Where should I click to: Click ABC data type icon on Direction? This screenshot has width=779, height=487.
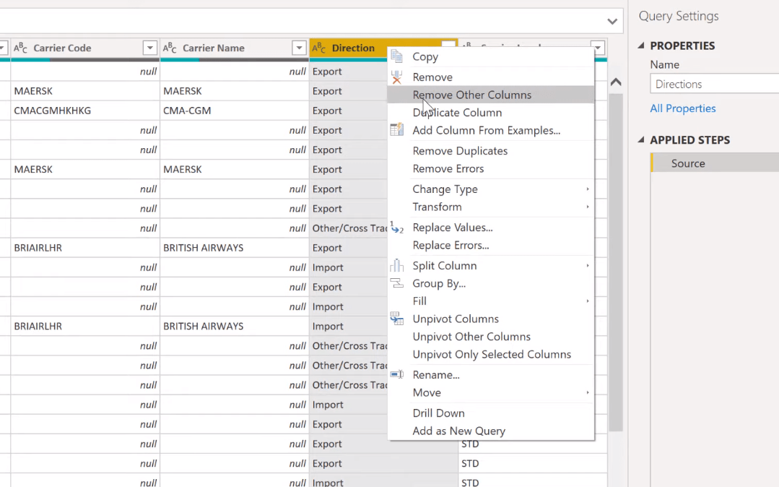tap(319, 48)
